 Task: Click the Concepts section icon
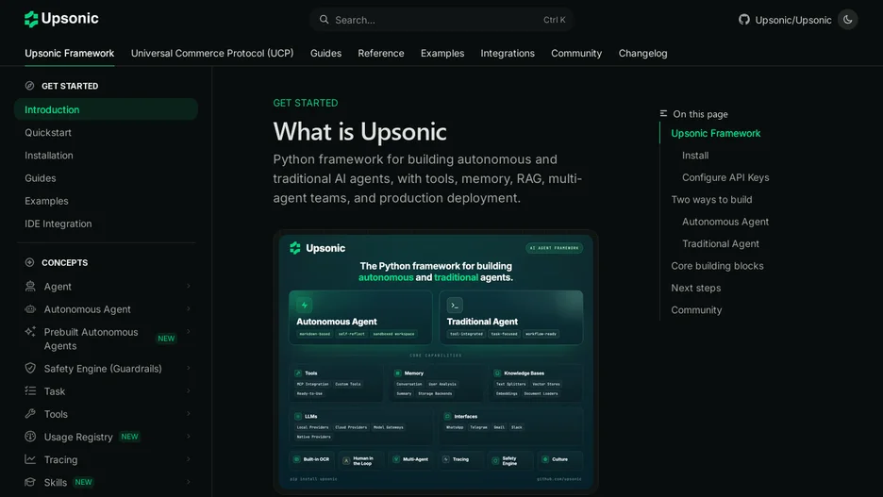pos(30,262)
